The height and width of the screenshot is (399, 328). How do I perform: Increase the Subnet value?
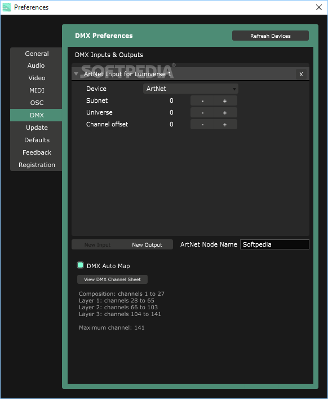tap(225, 101)
